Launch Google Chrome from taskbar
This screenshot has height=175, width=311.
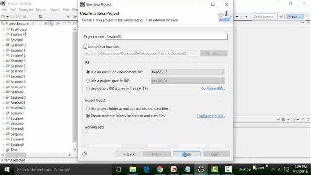160,169
